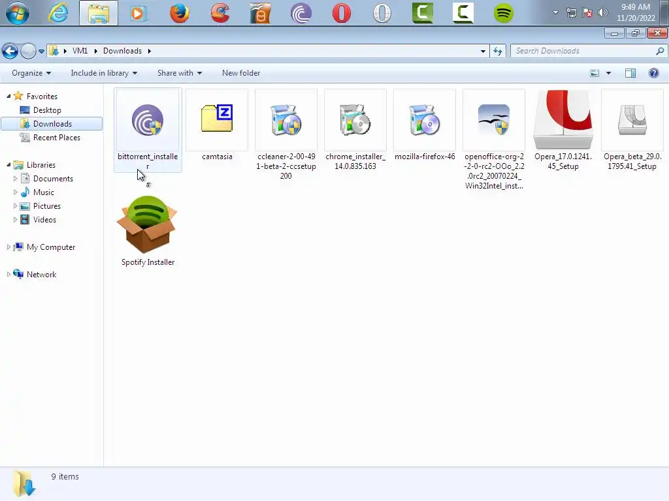Screen dimensions: 669x501
Task: Open white Camtasia icon in taskbar
Action: pos(463,13)
